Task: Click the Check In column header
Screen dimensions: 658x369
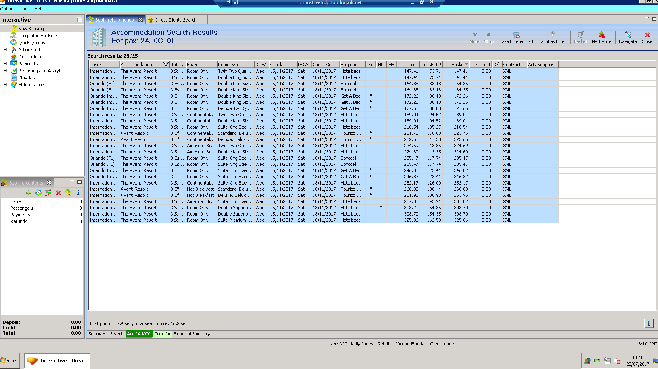Action: [x=283, y=65]
